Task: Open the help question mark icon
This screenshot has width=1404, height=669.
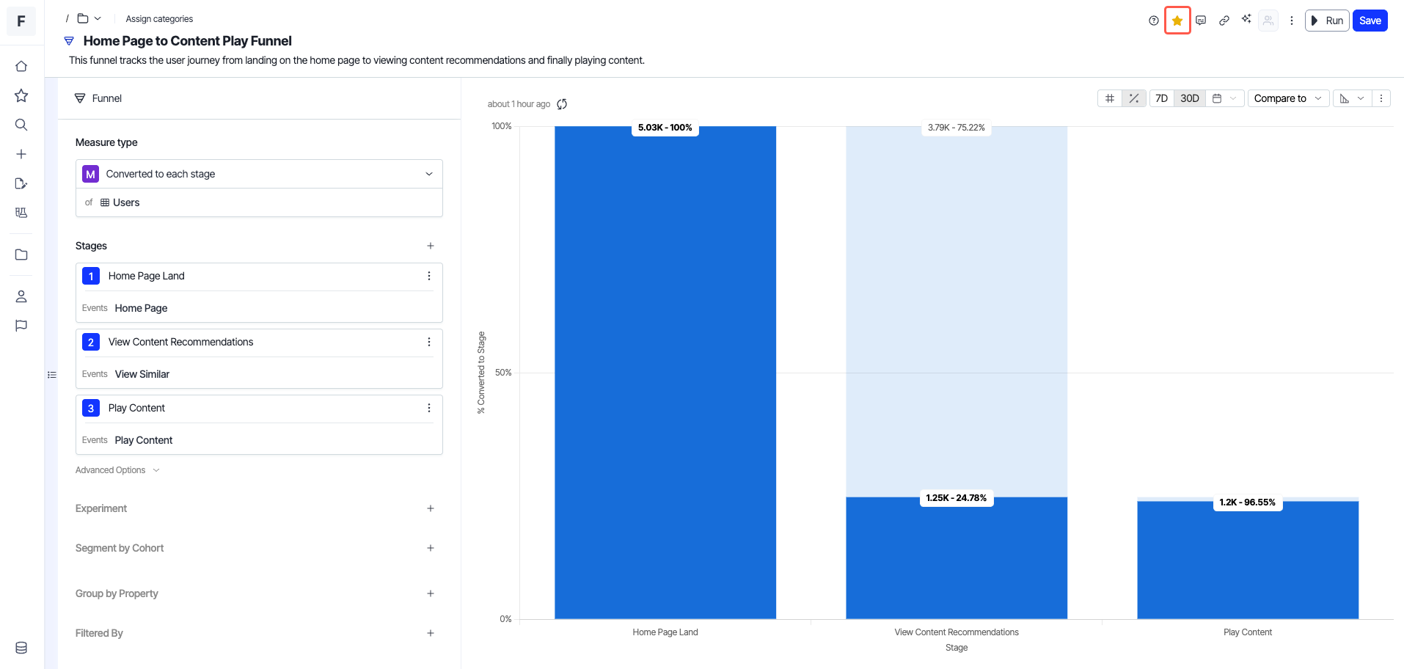Action: coord(1153,21)
